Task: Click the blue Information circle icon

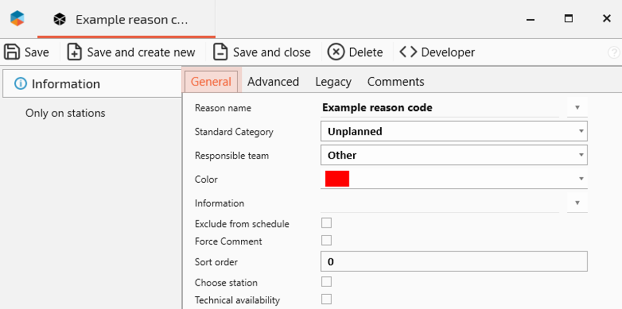Action: (x=20, y=84)
